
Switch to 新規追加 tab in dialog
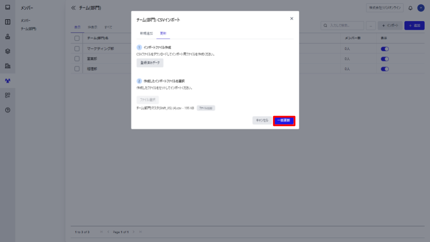tap(146, 34)
